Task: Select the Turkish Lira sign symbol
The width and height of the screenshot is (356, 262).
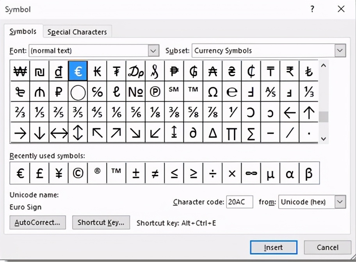Action: [309, 71]
